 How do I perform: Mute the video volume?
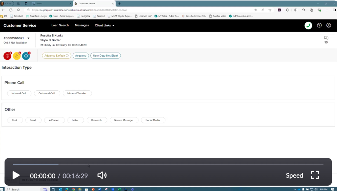[x=102, y=175]
